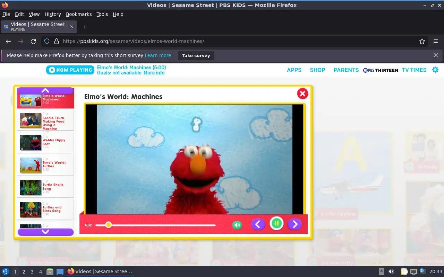Open the Tools menu
444x277 pixels.
click(x=102, y=14)
